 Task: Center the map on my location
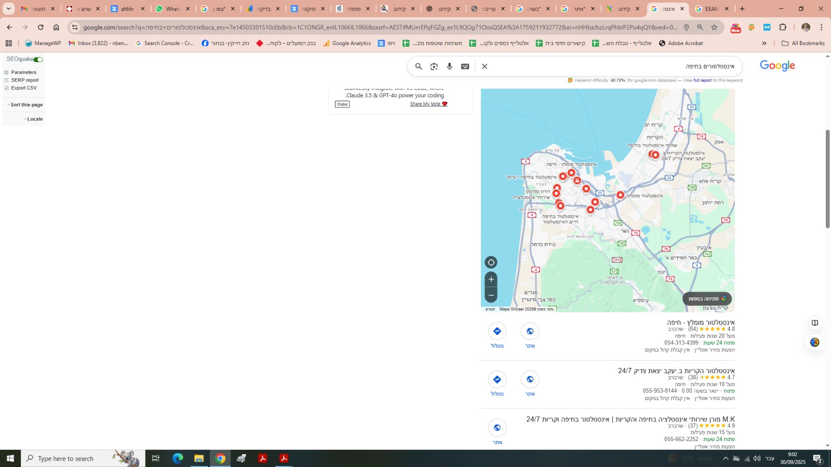pos(491,263)
